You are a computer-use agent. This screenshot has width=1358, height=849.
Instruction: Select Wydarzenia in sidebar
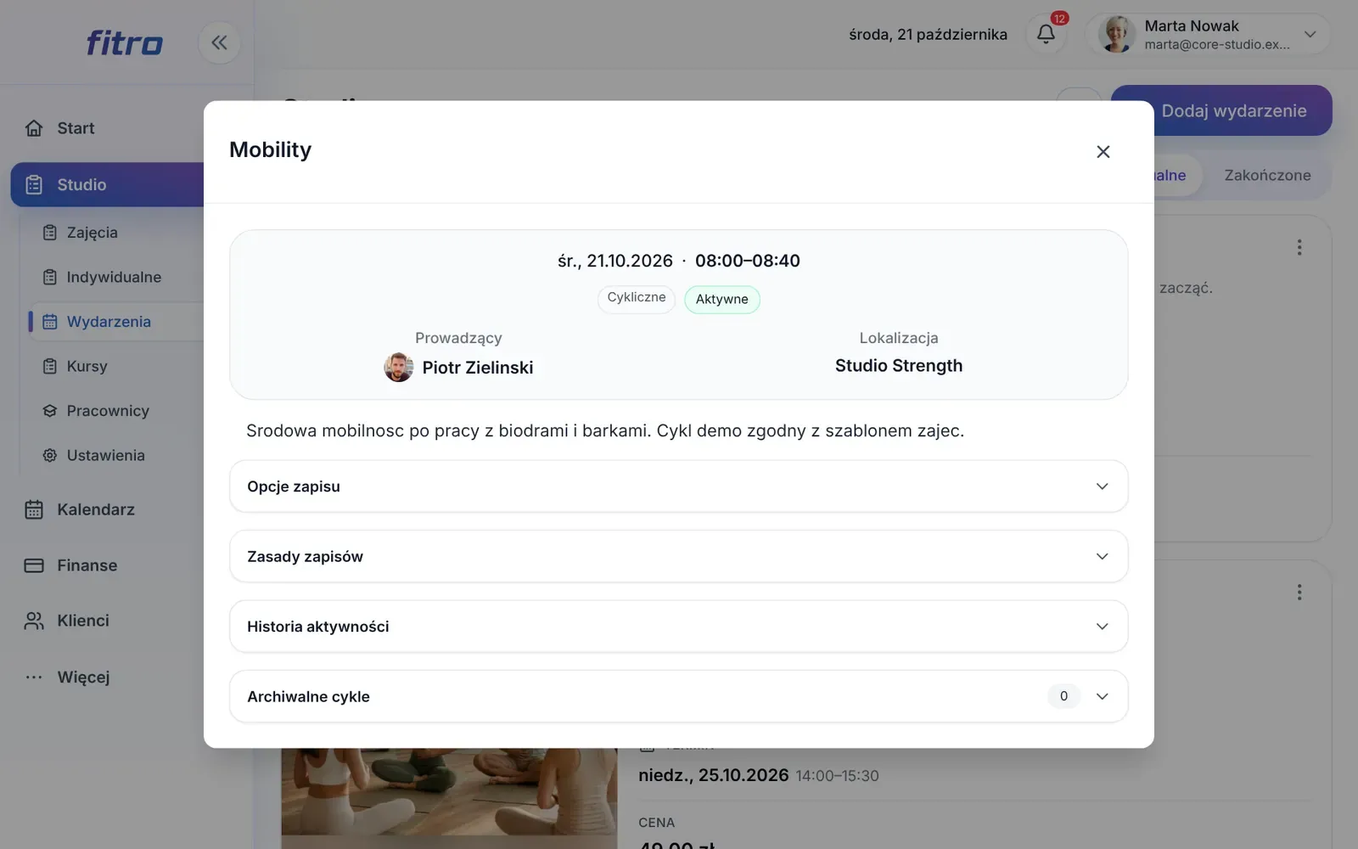coord(116,322)
